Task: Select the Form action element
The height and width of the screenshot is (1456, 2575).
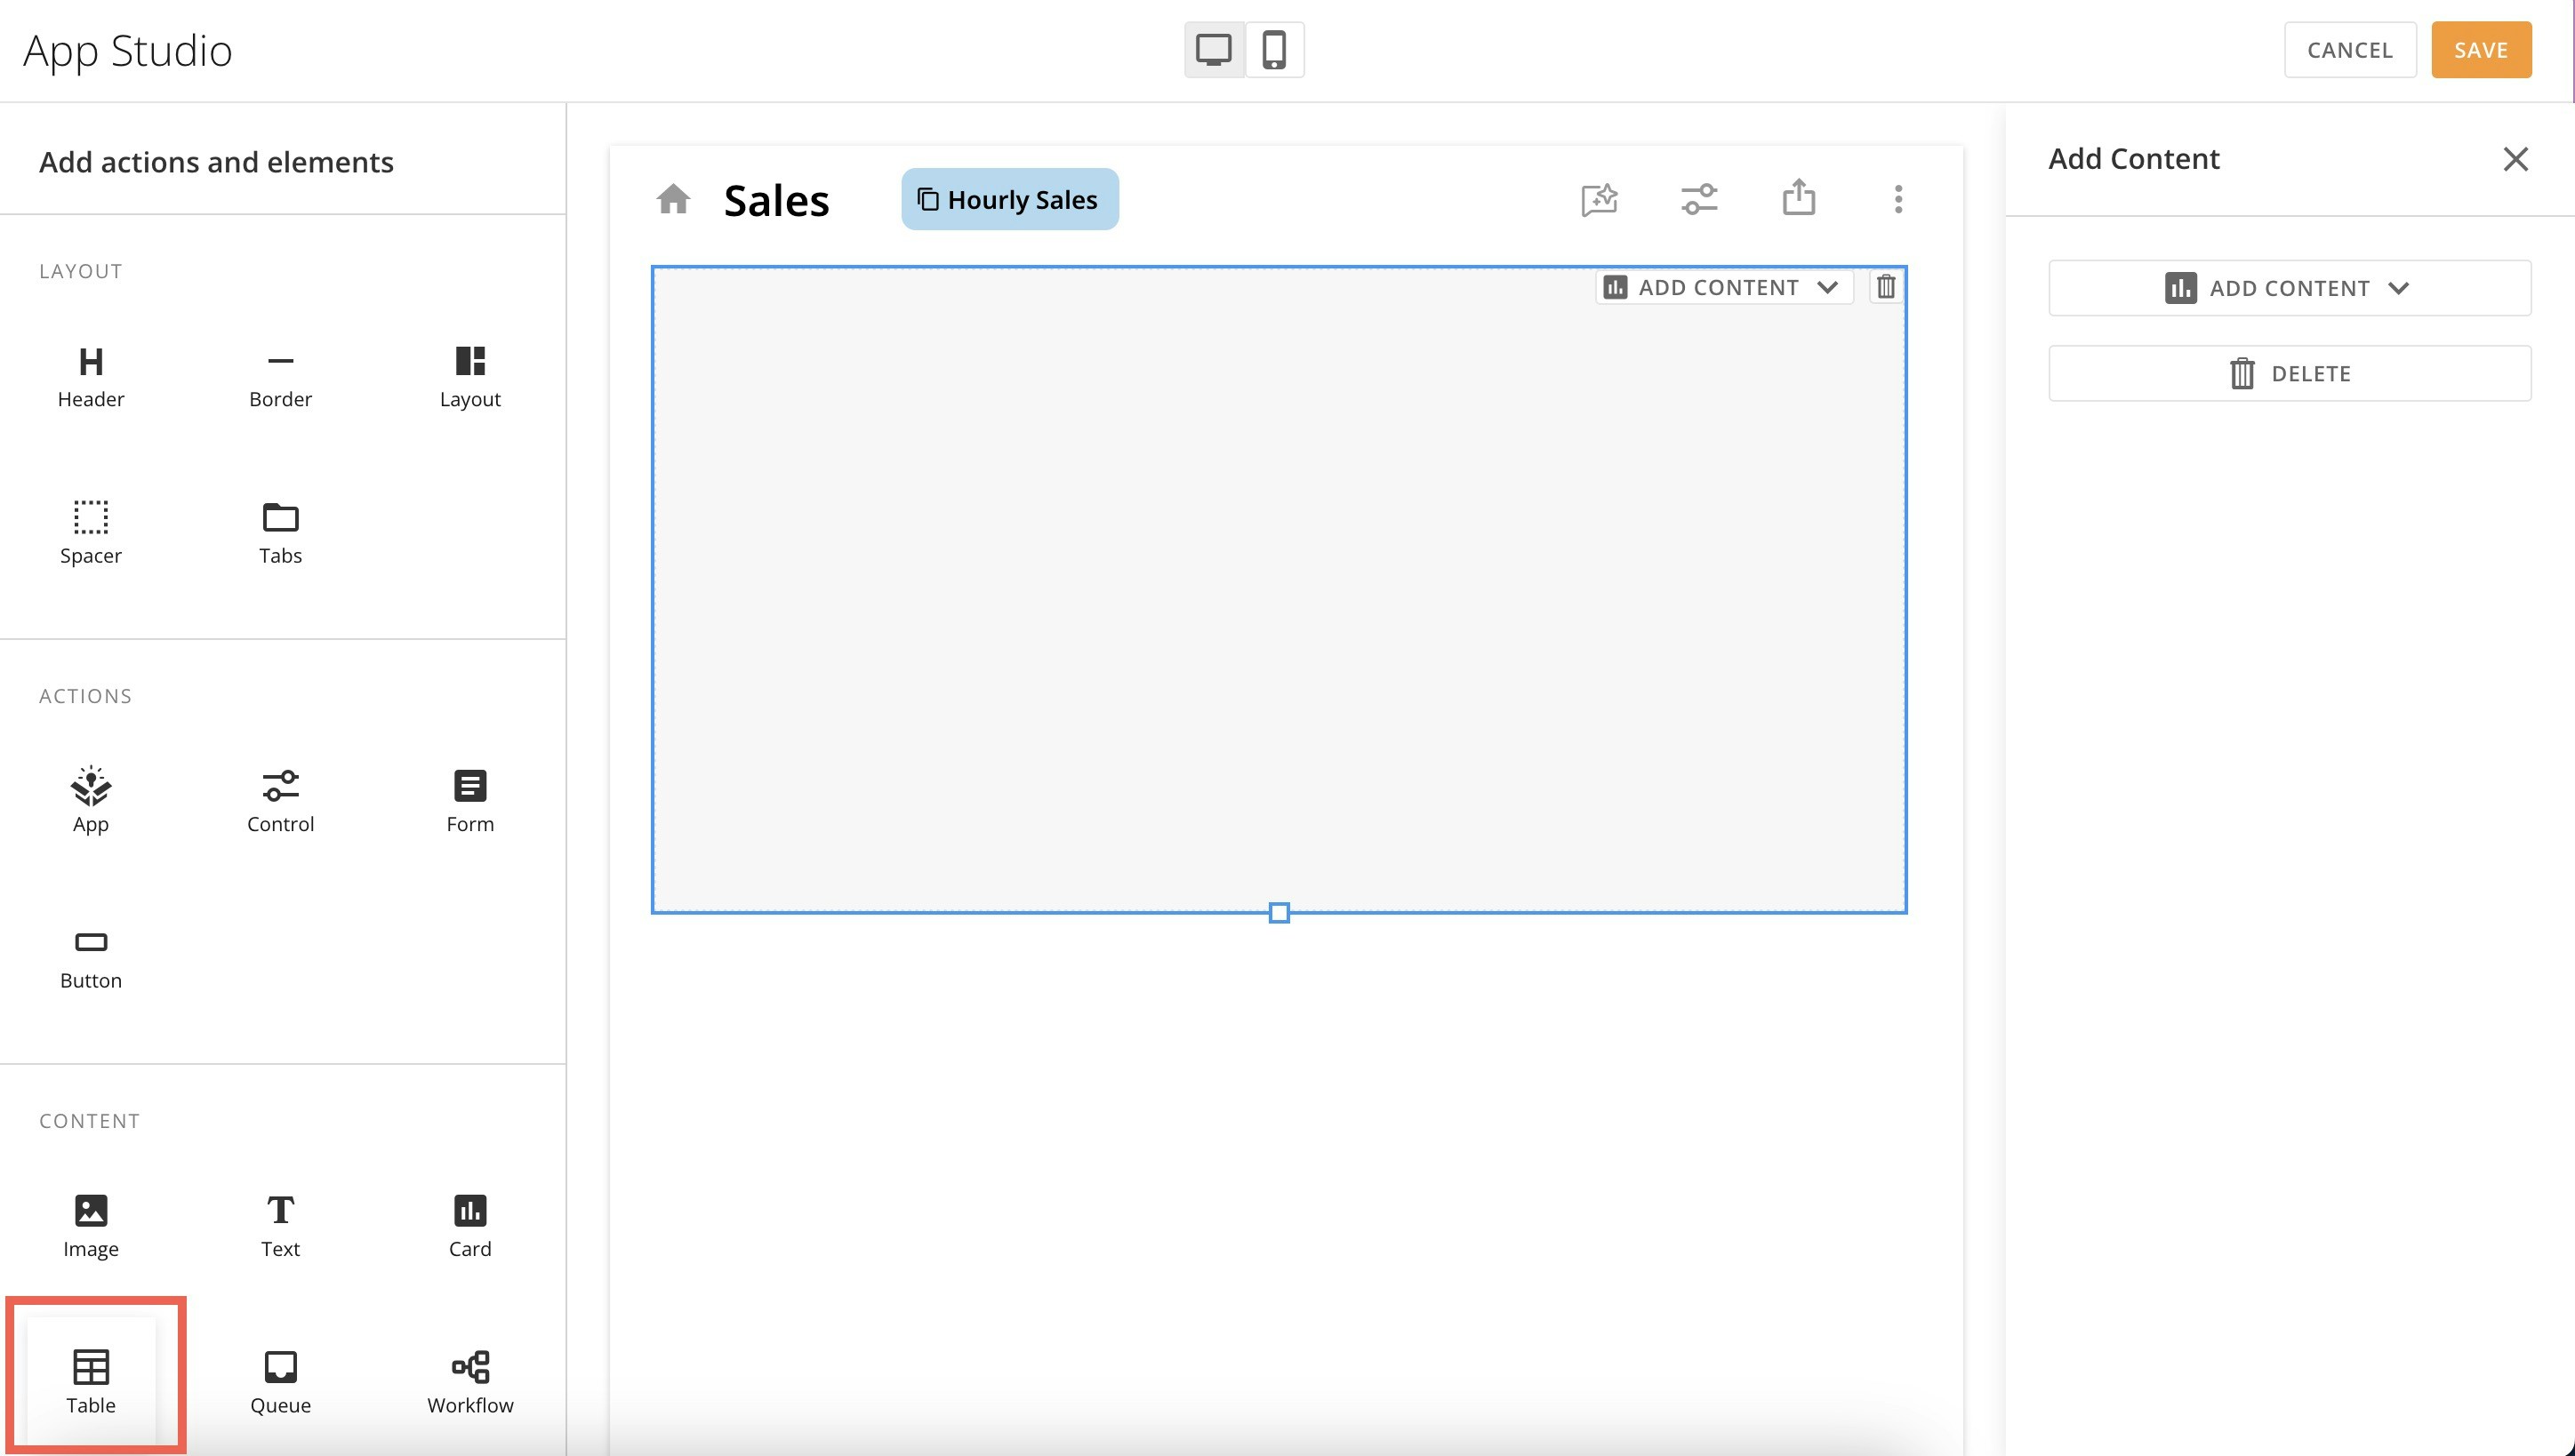Action: (470, 800)
